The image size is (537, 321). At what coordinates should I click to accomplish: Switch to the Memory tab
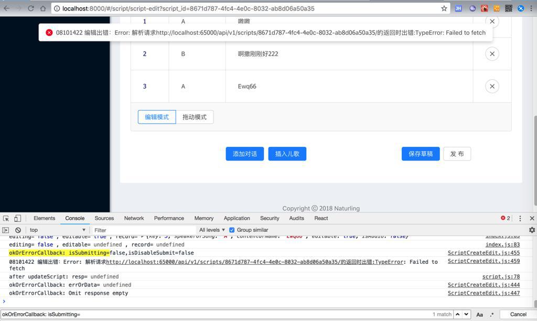coord(204,218)
